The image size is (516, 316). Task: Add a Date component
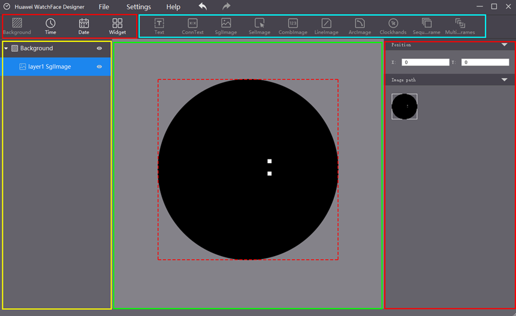tap(83, 26)
